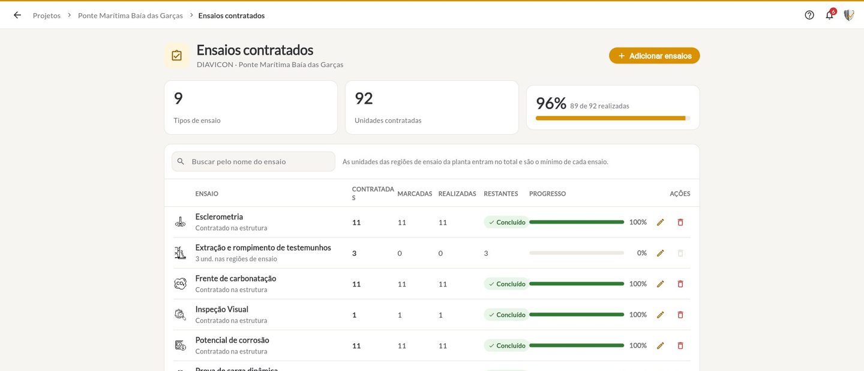864x371 pixels.
Task: Click the 100% value in Inspeção Visual row
Action: coord(638,315)
